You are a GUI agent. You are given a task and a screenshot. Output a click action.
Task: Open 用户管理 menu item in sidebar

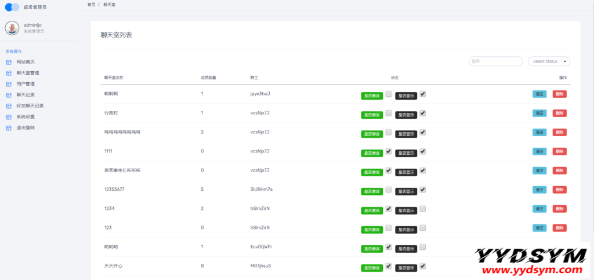click(26, 84)
